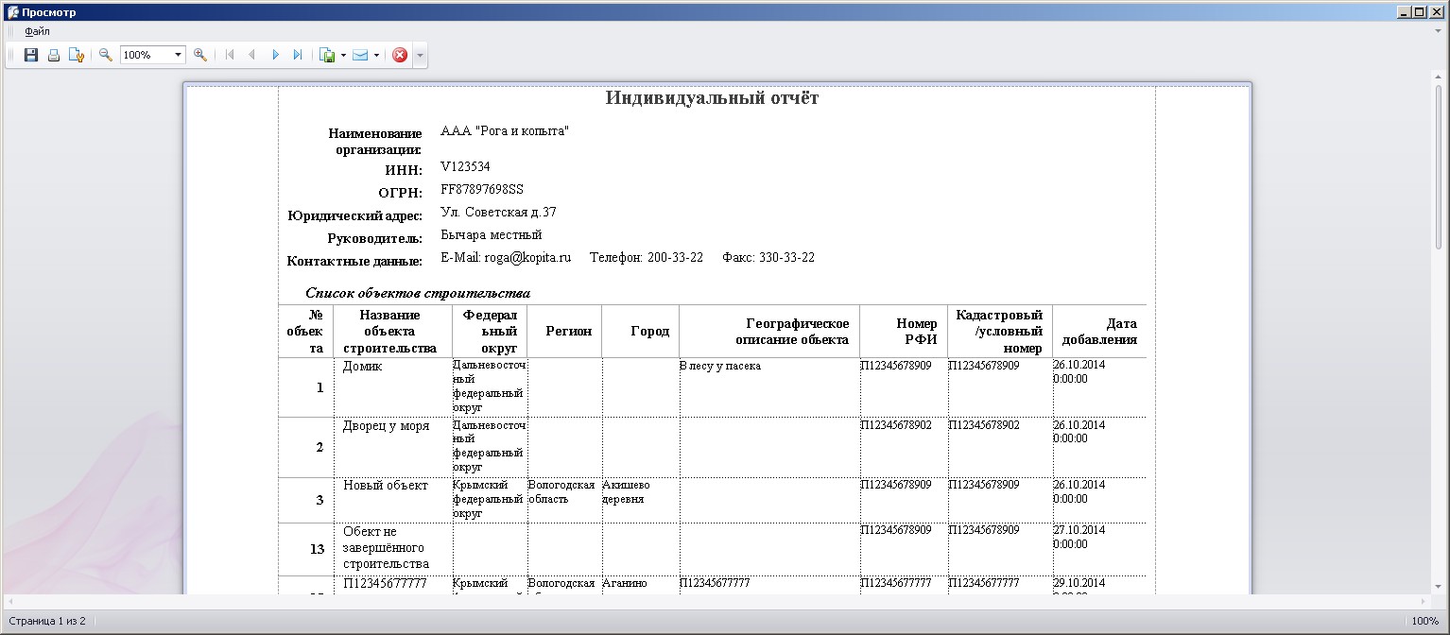
Task: Click the 'Список объектов строительства' heading
Action: coord(418,293)
